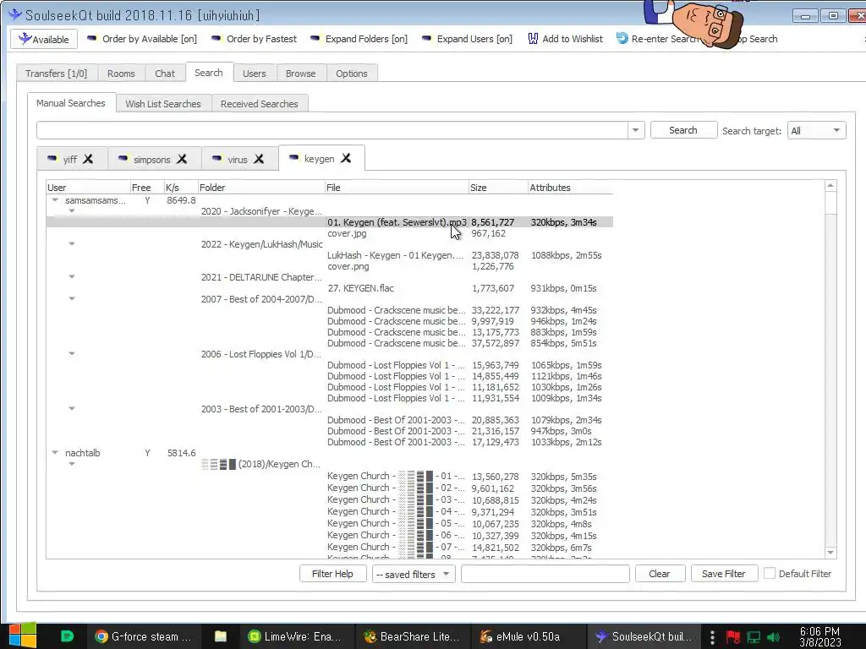The width and height of the screenshot is (866, 649).
Task: Click scroll down arrow in results list
Action: click(x=830, y=553)
